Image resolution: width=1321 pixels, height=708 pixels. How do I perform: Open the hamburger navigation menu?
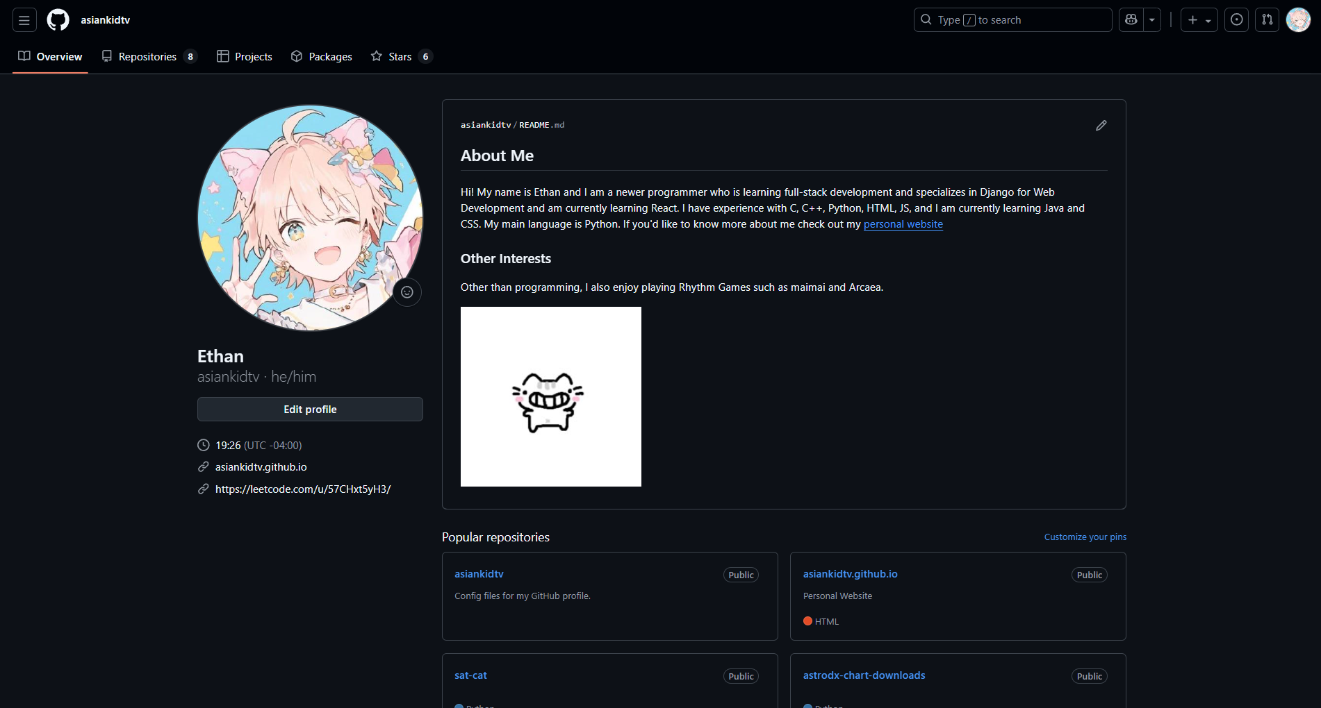24,20
